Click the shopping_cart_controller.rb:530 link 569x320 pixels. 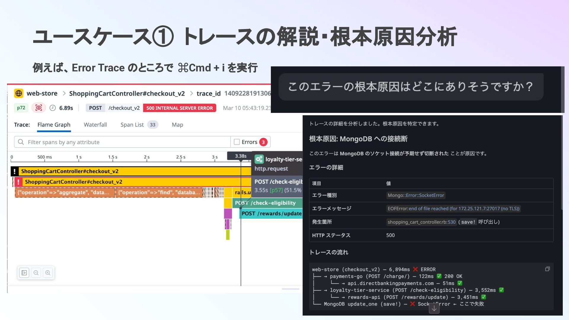(421, 222)
